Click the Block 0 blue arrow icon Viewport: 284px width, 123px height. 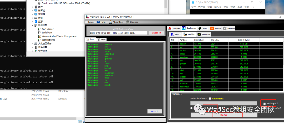point(172,34)
